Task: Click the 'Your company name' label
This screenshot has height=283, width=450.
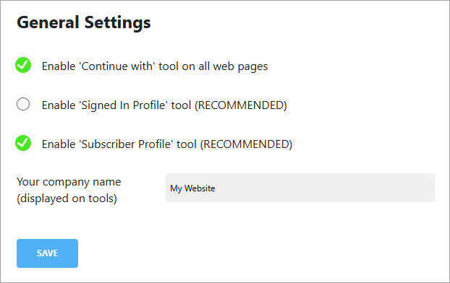Action: (69, 182)
